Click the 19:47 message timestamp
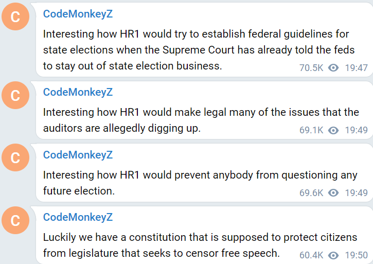 [x=356, y=68]
